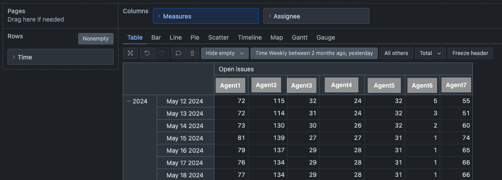Screen dimensions: 502x180
Task: Expand the Measures dimension chevron
Action: [x=159, y=16]
